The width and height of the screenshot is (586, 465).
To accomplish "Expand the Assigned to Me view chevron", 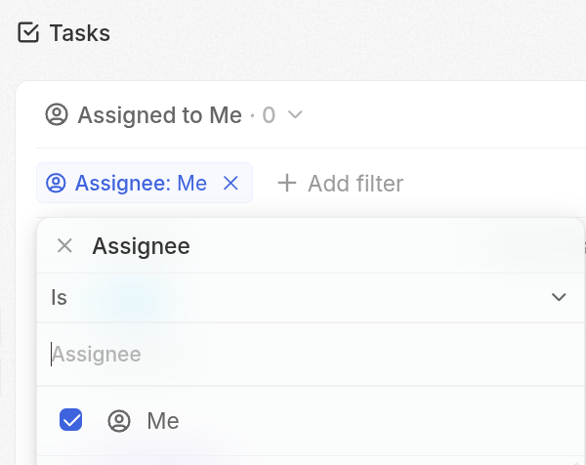I will [x=295, y=115].
